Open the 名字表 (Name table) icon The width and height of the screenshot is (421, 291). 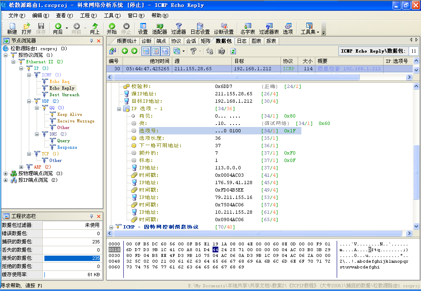(x=248, y=28)
